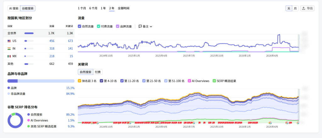
Task: Toggle the 付费流量 checkbox
Action: click(98, 26)
